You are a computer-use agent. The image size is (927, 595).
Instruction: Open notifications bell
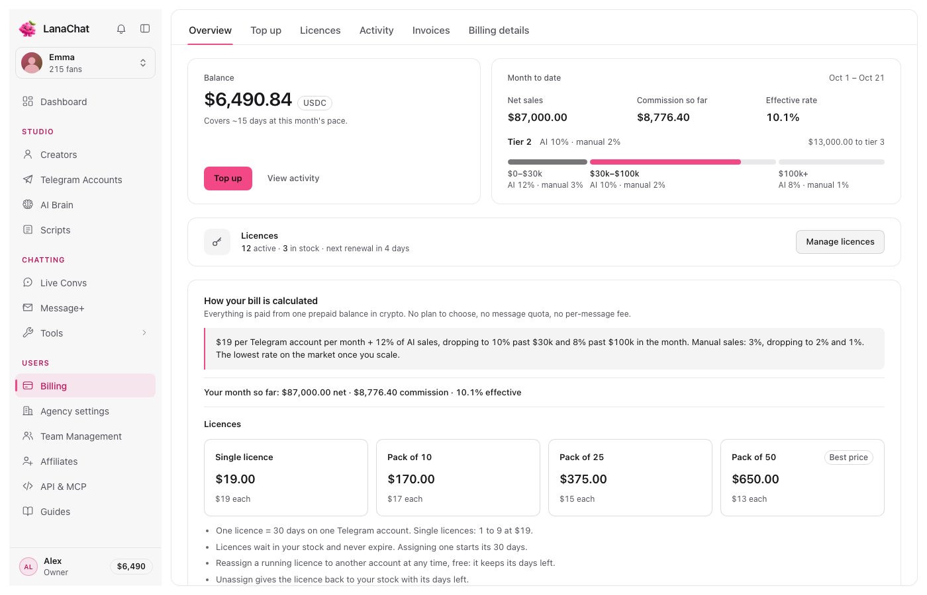click(121, 28)
